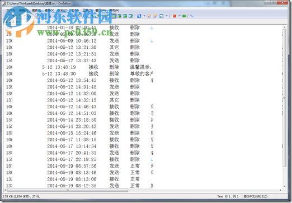Image resolution: width=292 pixels, height=203 pixels.
Task: Expand dropdown next to window layout icon
Action: pyautogui.click(x=167, y=16)
